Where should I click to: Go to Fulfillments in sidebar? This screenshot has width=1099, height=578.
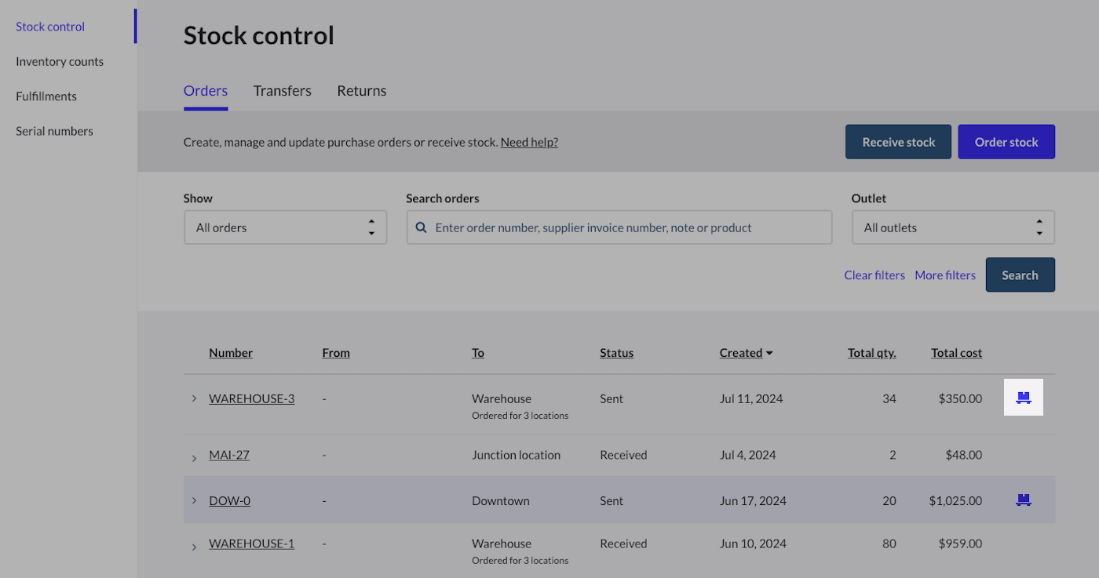[x=46, y=96]
